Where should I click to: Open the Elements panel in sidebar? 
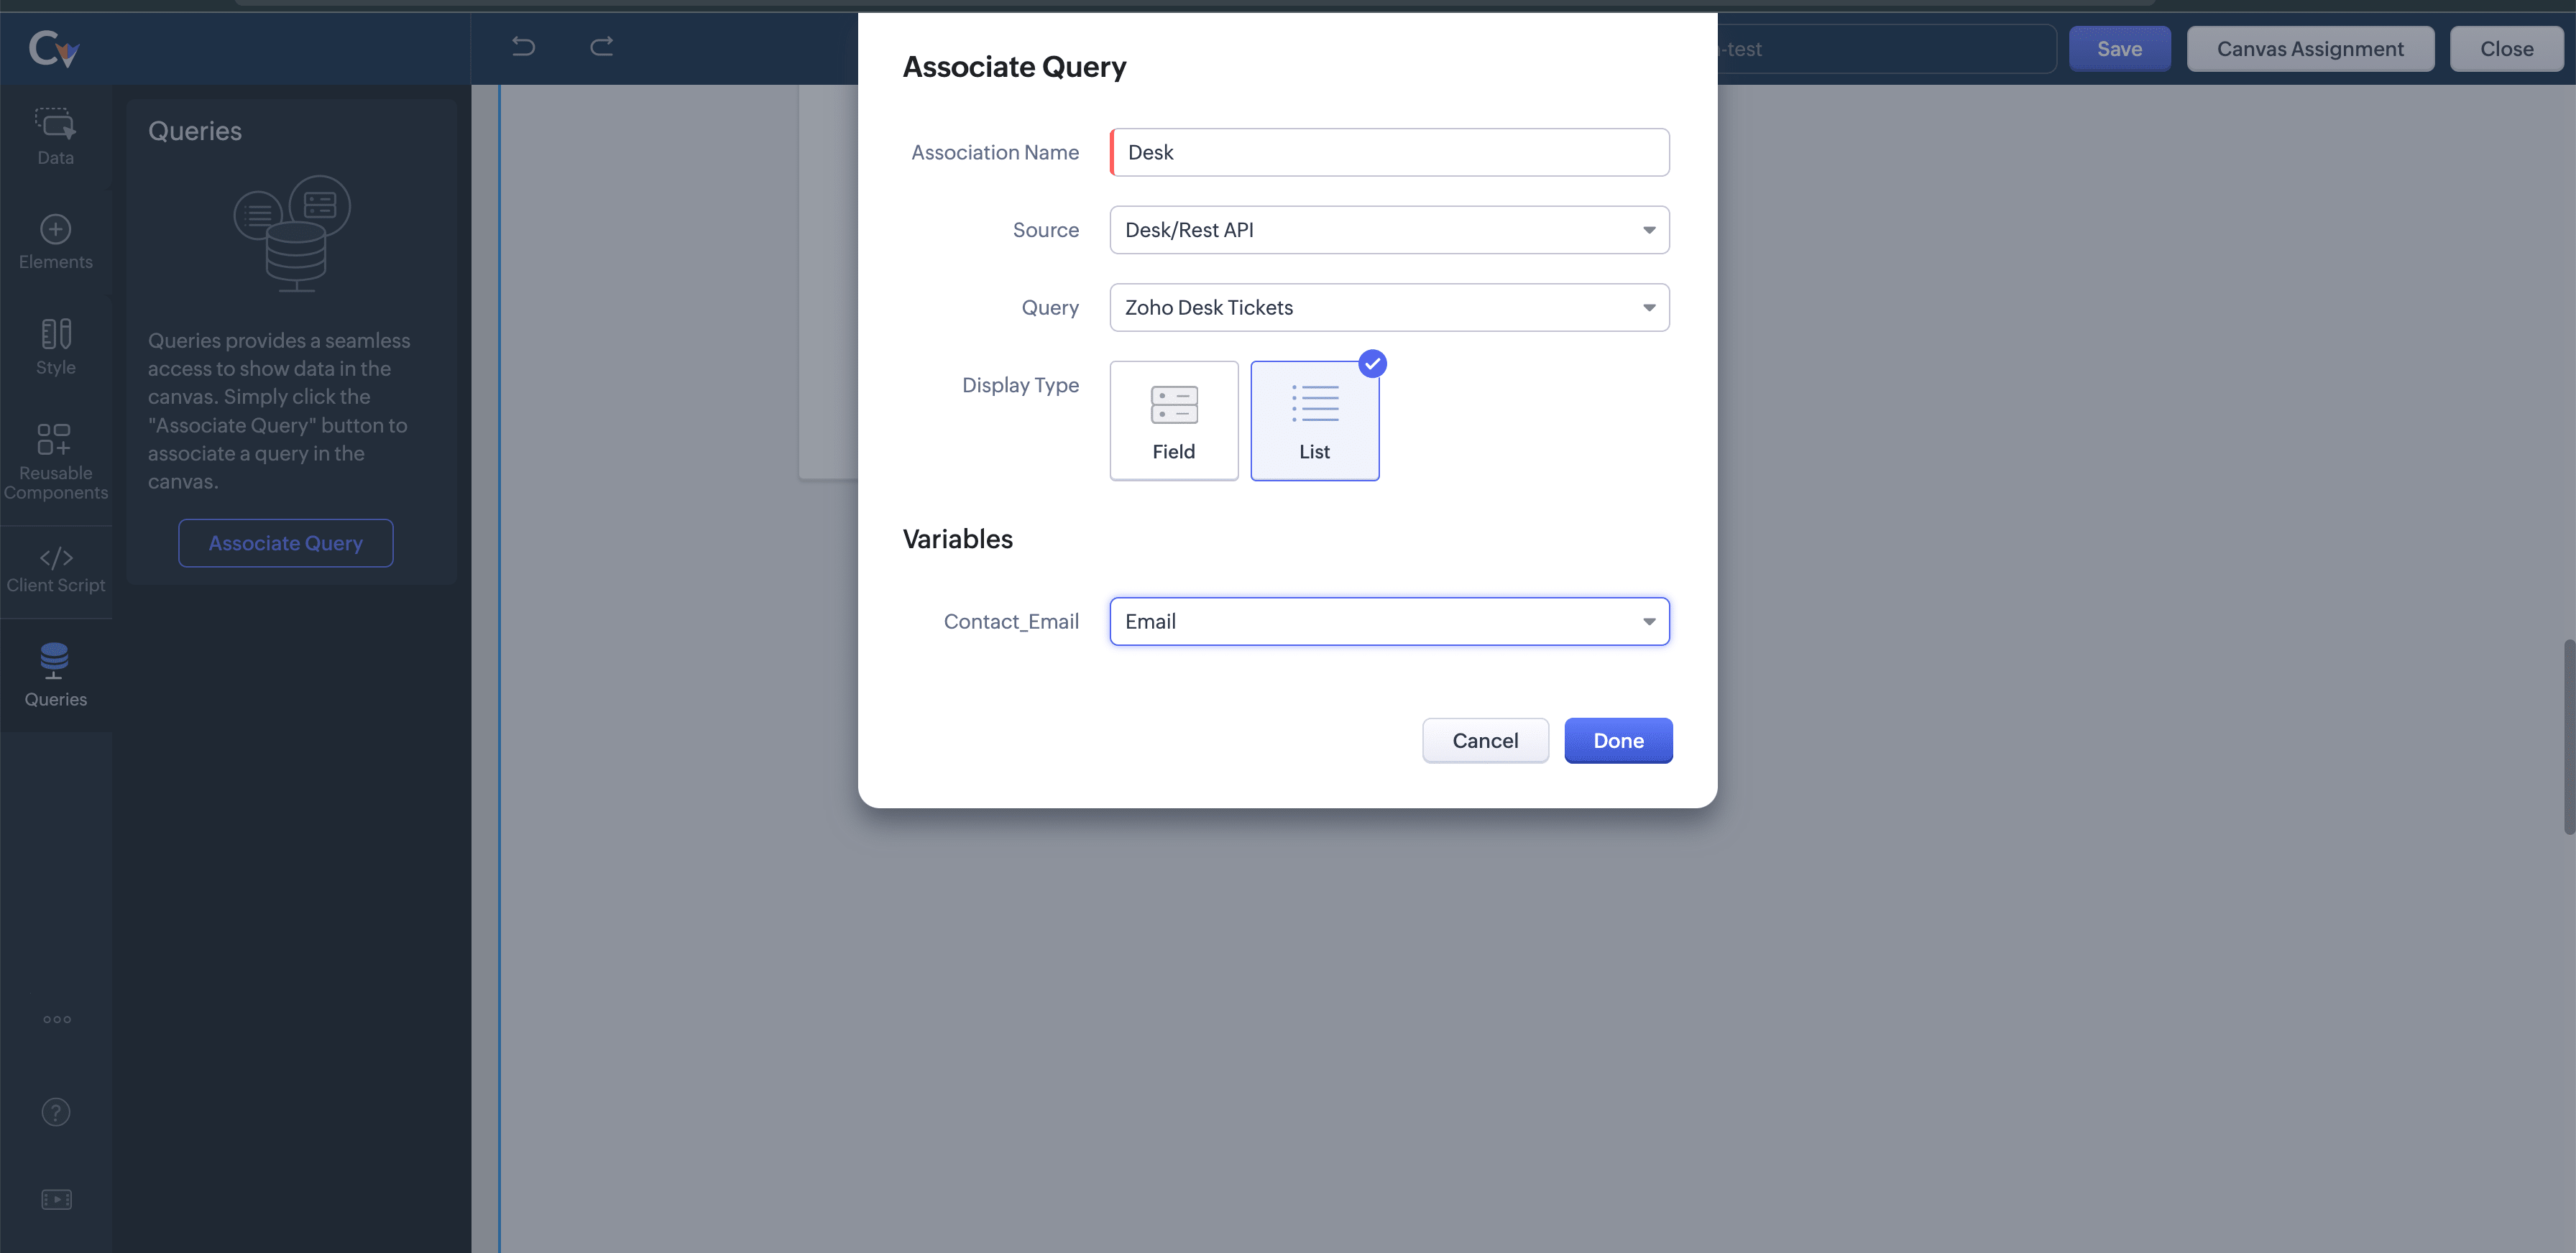pos(55,242)
